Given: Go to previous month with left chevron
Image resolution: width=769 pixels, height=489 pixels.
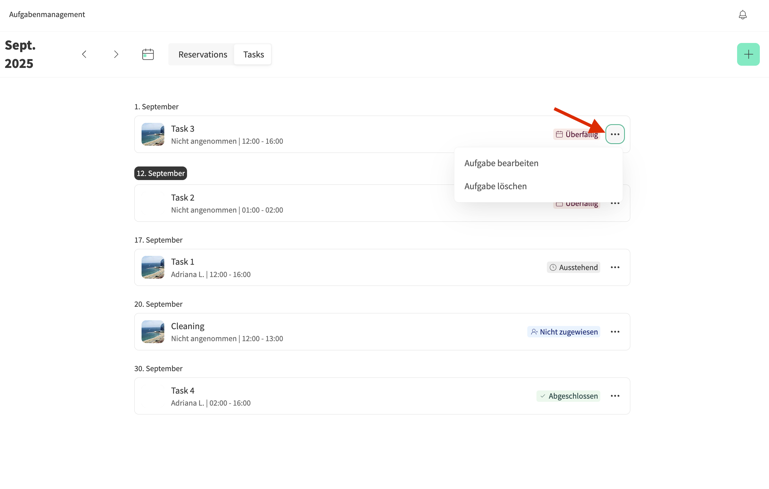Looking at the screenshot, I should (x=84, y=54).
